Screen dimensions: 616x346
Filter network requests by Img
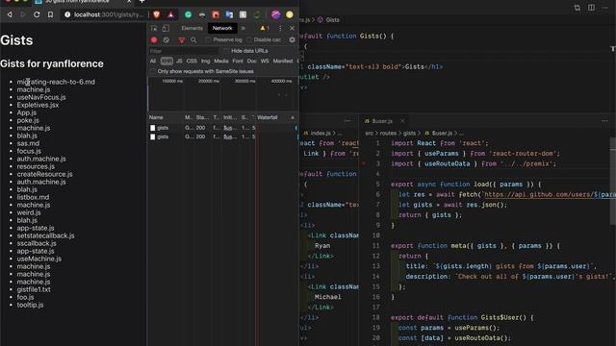205,62
